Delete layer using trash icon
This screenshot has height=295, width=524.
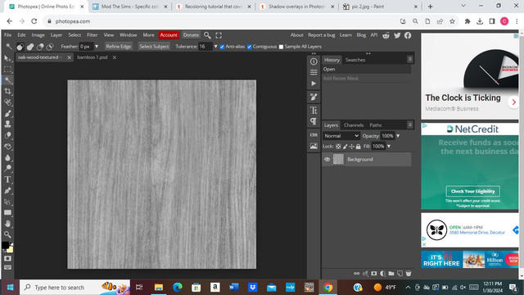point(409,274)
